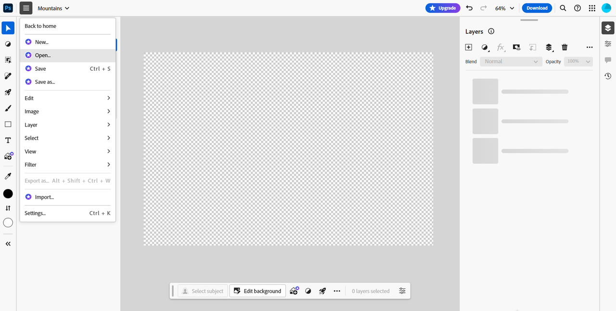Toggle the Layers panel icon on right rail
This screenshot has height=311, width=616.
pos(608,28)
